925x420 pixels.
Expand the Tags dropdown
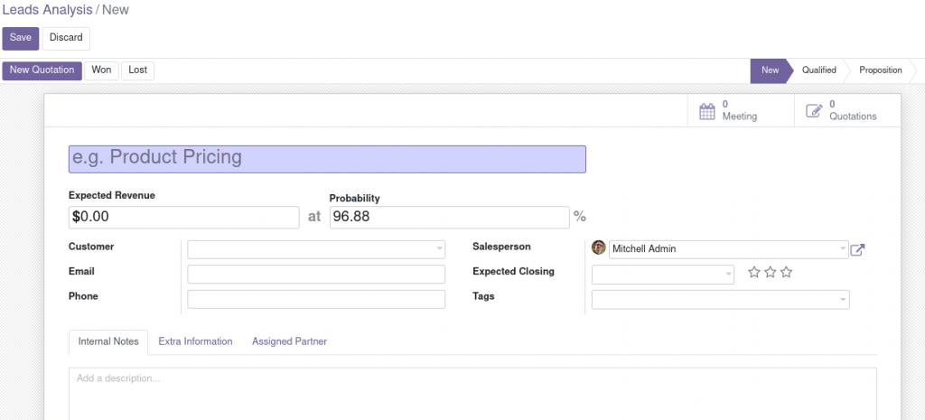point(843,299)
